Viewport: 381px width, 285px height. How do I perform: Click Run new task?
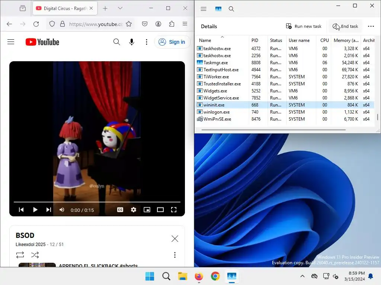(x=304, y=26)
